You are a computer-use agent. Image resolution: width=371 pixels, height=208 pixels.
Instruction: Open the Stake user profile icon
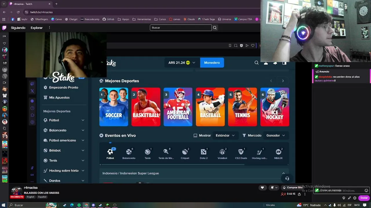click(x=266, y=63)
